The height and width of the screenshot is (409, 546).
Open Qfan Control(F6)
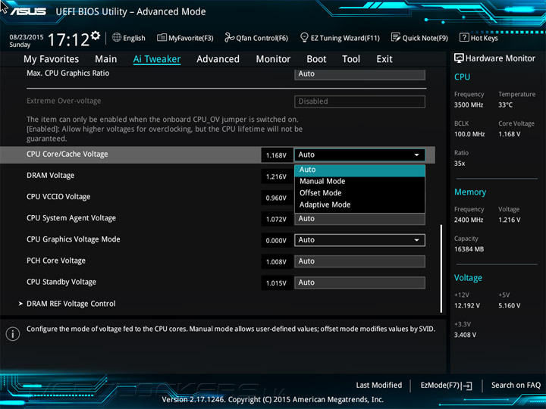pyautogui.click(x=256, y=38)
